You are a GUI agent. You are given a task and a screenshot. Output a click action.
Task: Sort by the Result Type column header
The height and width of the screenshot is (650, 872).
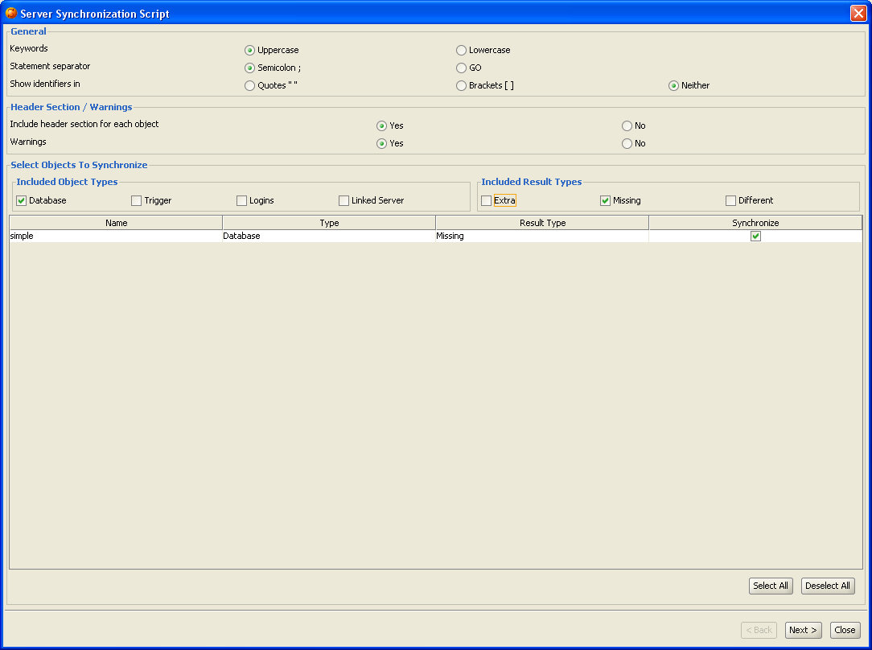pos(542,223)
